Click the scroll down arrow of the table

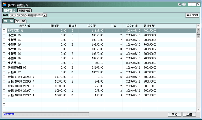tap(198, 109)
